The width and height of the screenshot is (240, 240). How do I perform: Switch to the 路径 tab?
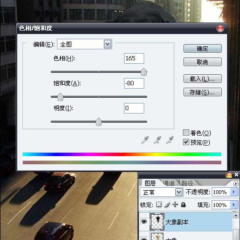tap(187, 183)
